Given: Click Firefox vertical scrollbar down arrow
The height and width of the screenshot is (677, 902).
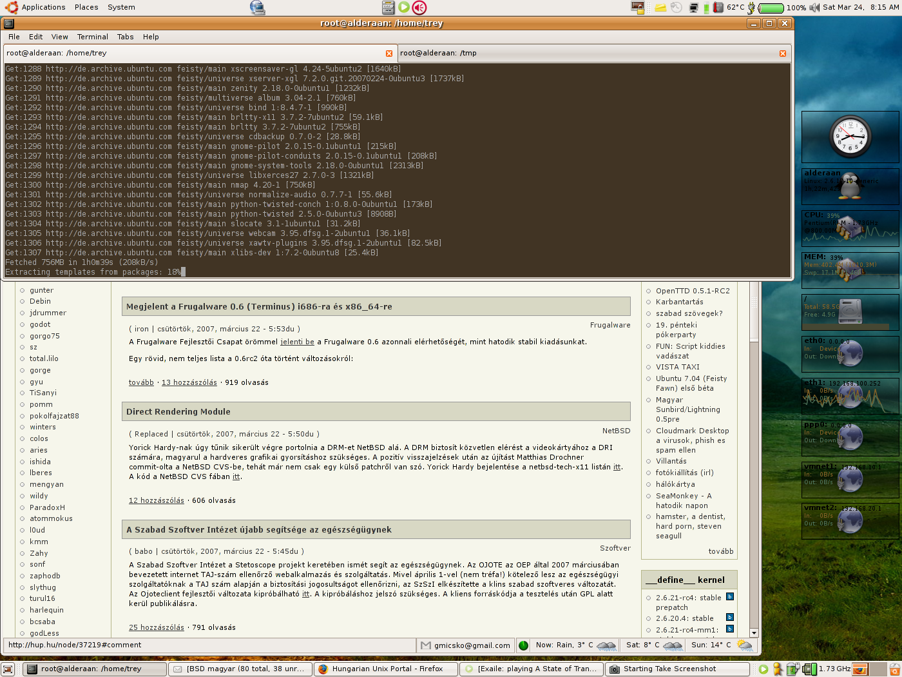Looking at the screenshot, I should tap(754, 633).
